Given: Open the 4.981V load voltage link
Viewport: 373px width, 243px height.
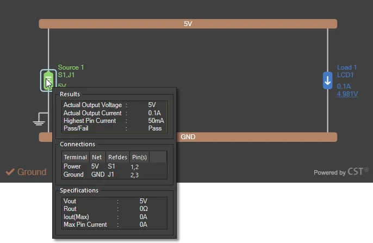Looking at the screenshot, I should 347,94.
